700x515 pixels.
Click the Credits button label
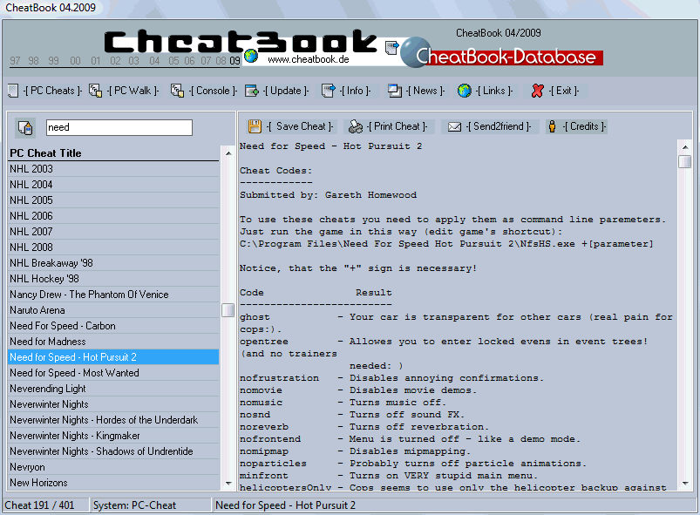pyautogui.click(x=584, y=126)
